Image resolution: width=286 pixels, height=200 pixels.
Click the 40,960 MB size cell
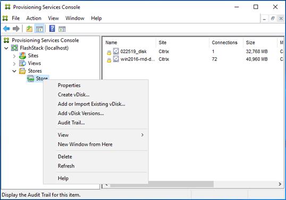(257, 59)
